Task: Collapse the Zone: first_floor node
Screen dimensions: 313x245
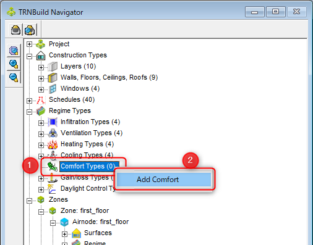Action: pyautogui.click(x=41, y=212)
